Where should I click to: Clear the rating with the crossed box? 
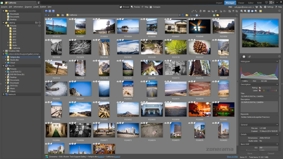pos(260,88)
